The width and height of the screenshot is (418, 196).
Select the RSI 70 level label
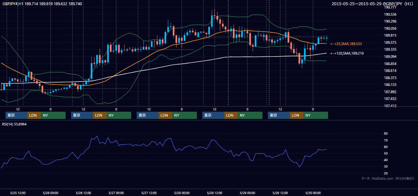(386, 140)
